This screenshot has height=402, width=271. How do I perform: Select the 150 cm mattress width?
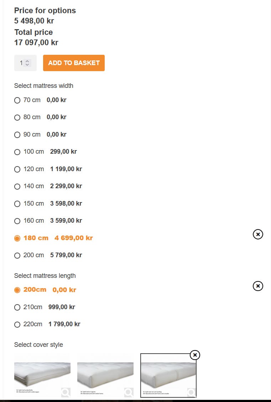pos(17,204)
